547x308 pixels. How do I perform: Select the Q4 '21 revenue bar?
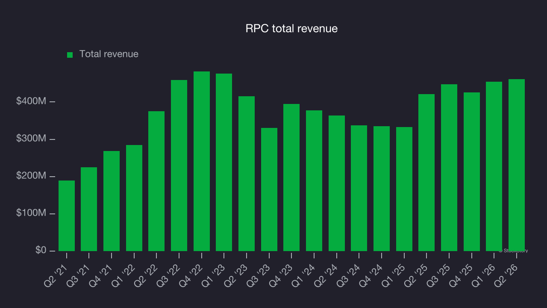tap(112, 201)
